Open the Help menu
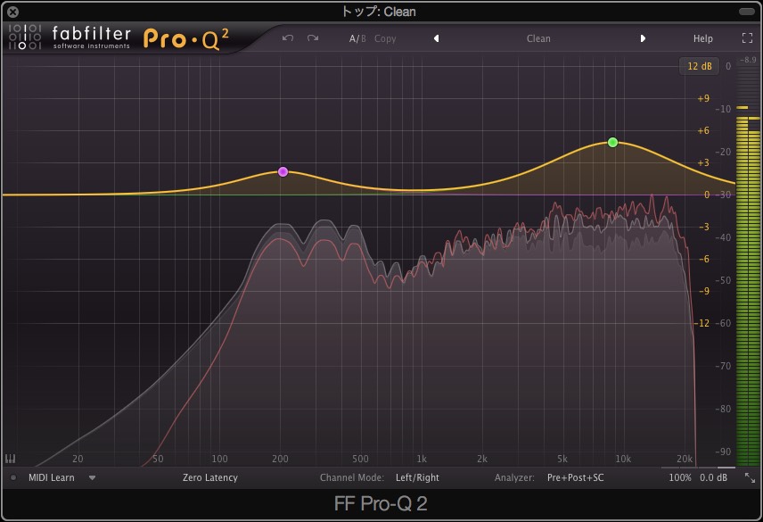 (702, 38)
